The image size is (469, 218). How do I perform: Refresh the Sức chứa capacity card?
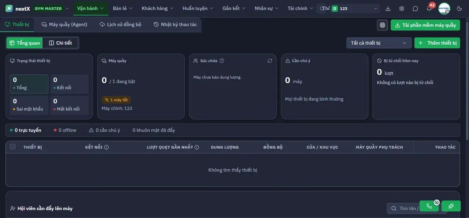click(270, 61)
